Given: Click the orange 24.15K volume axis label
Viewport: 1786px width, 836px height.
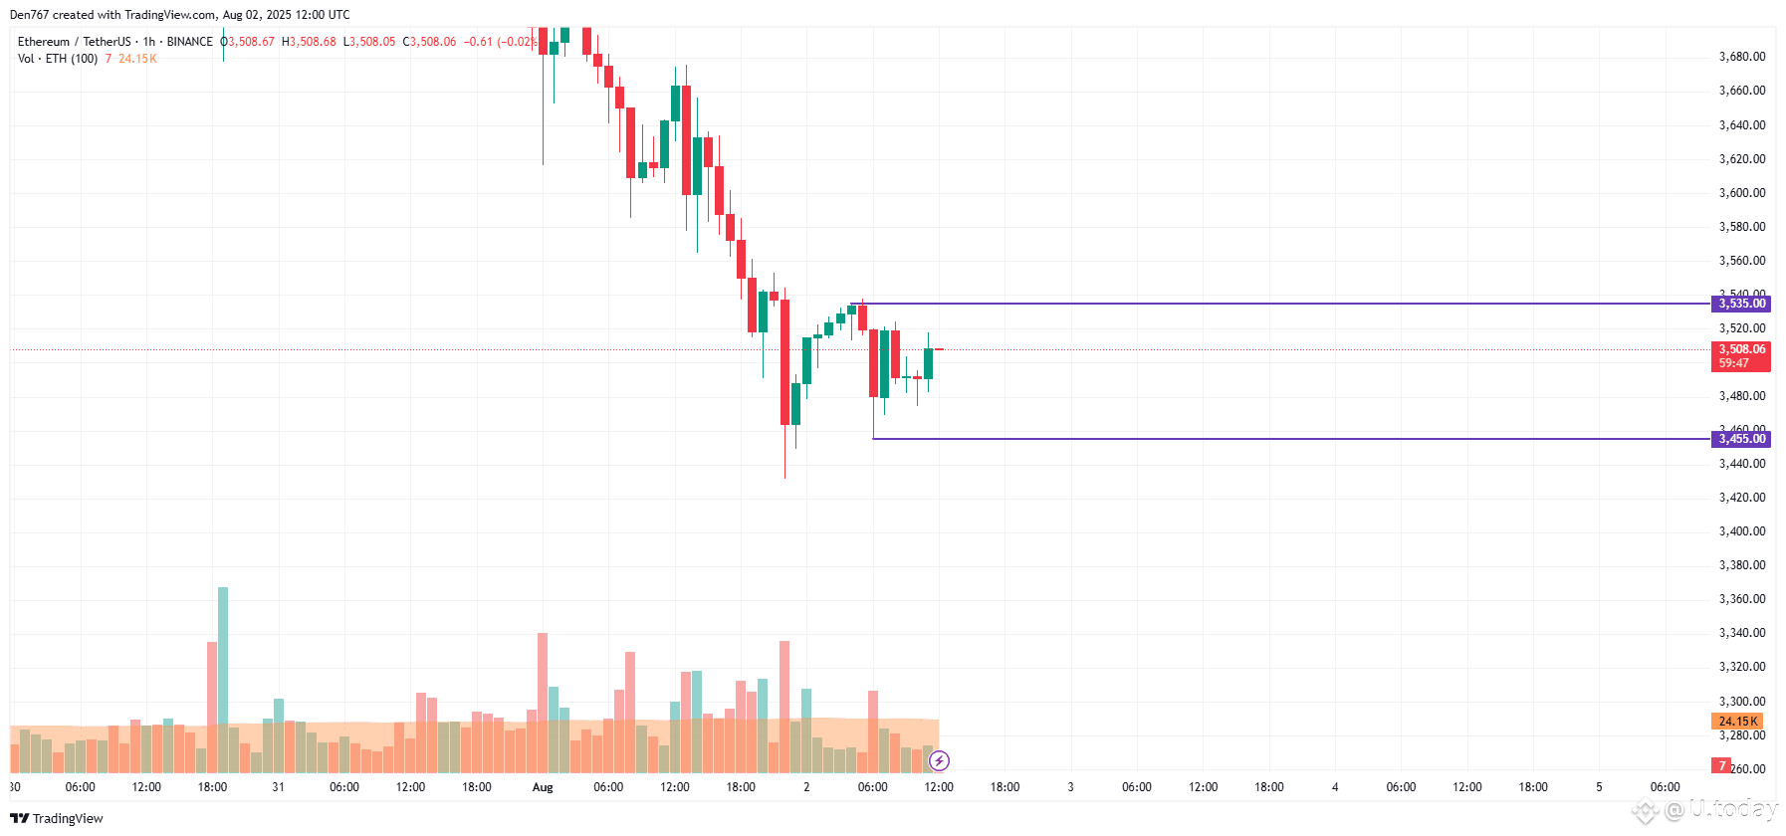Looking at the screenshot, I should (1737, 722).
